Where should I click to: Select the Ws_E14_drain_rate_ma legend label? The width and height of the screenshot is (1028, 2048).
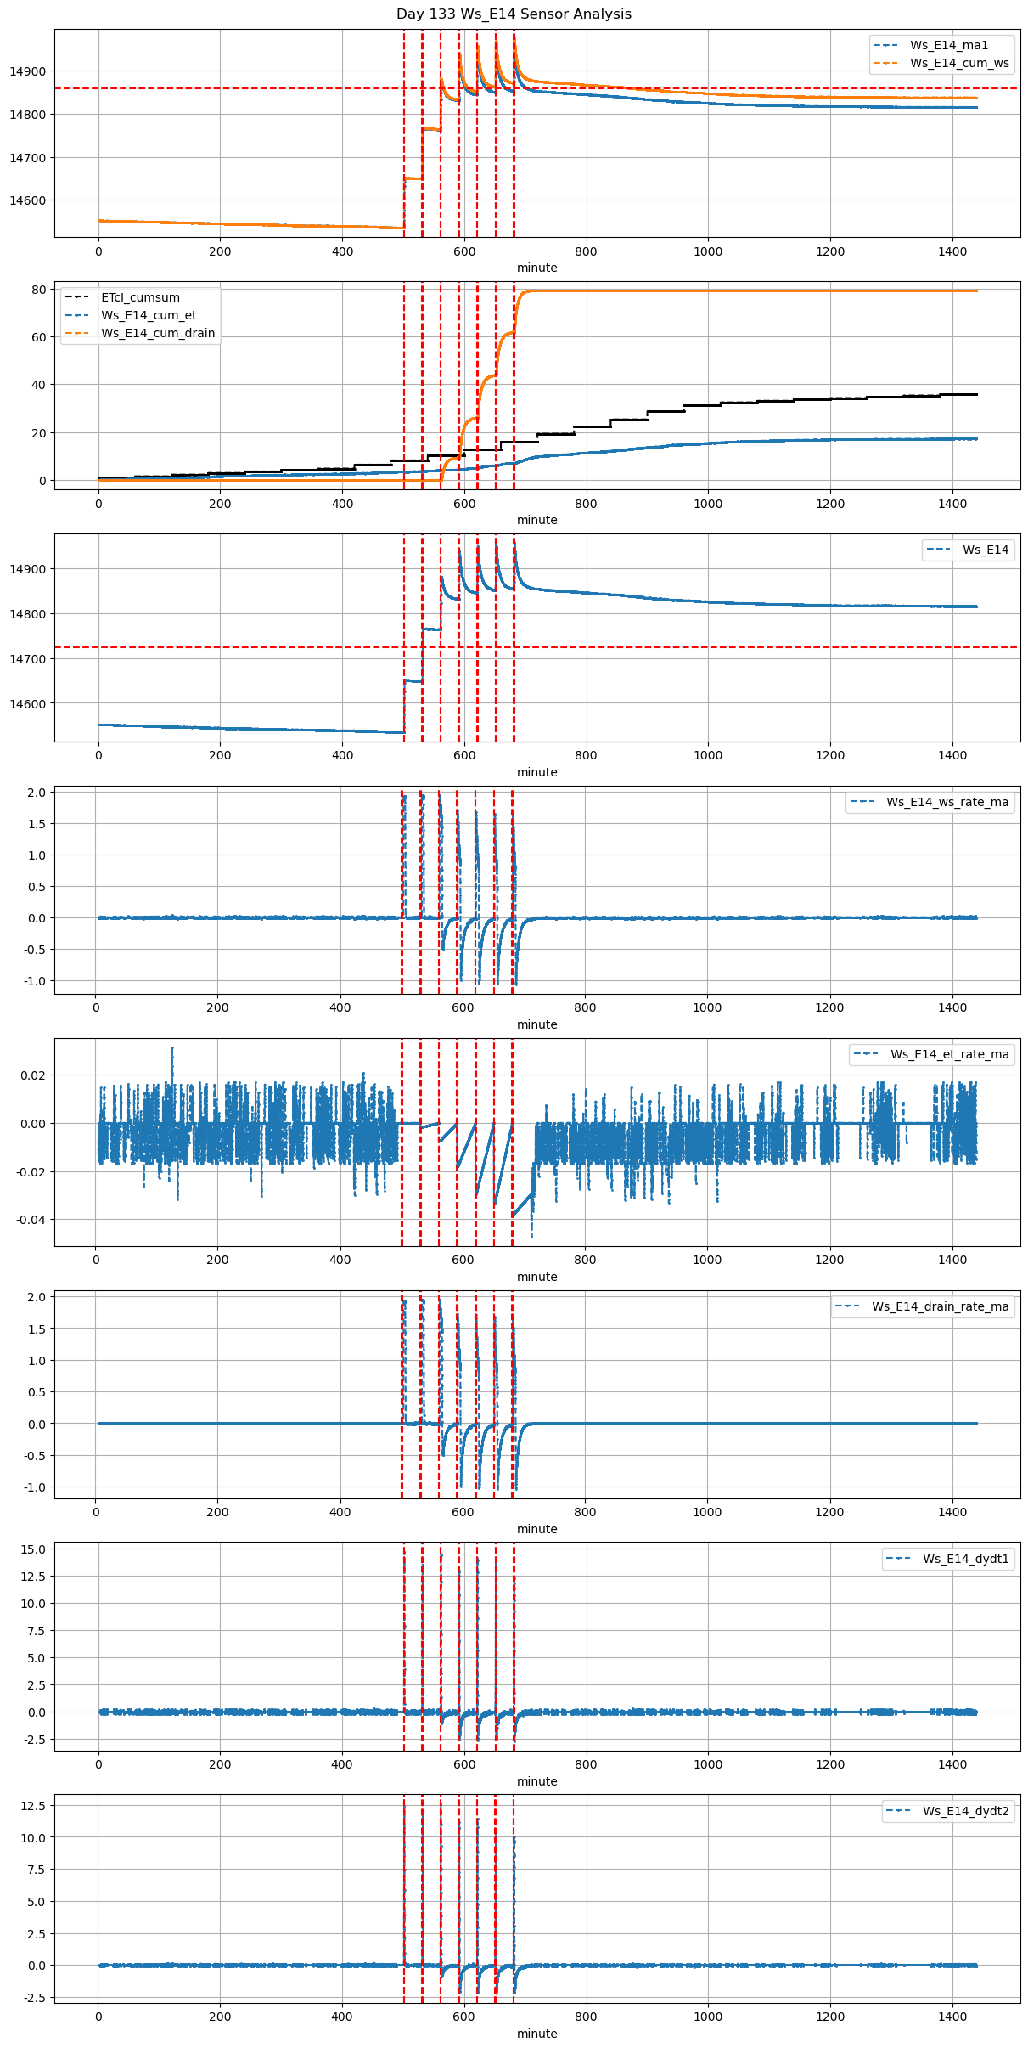(940, 1306)
